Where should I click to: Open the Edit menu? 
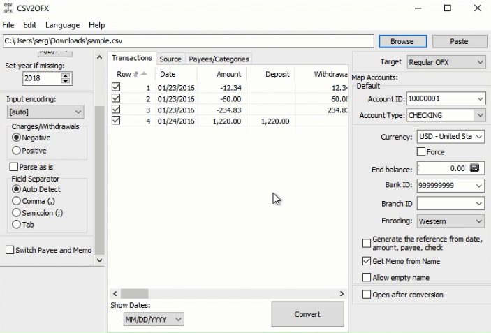30,25
